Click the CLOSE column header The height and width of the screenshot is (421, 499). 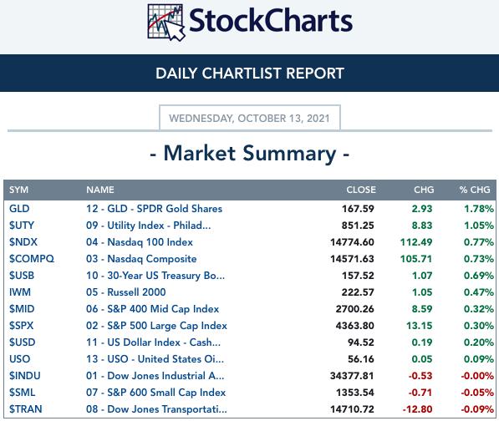coord(361,190)
